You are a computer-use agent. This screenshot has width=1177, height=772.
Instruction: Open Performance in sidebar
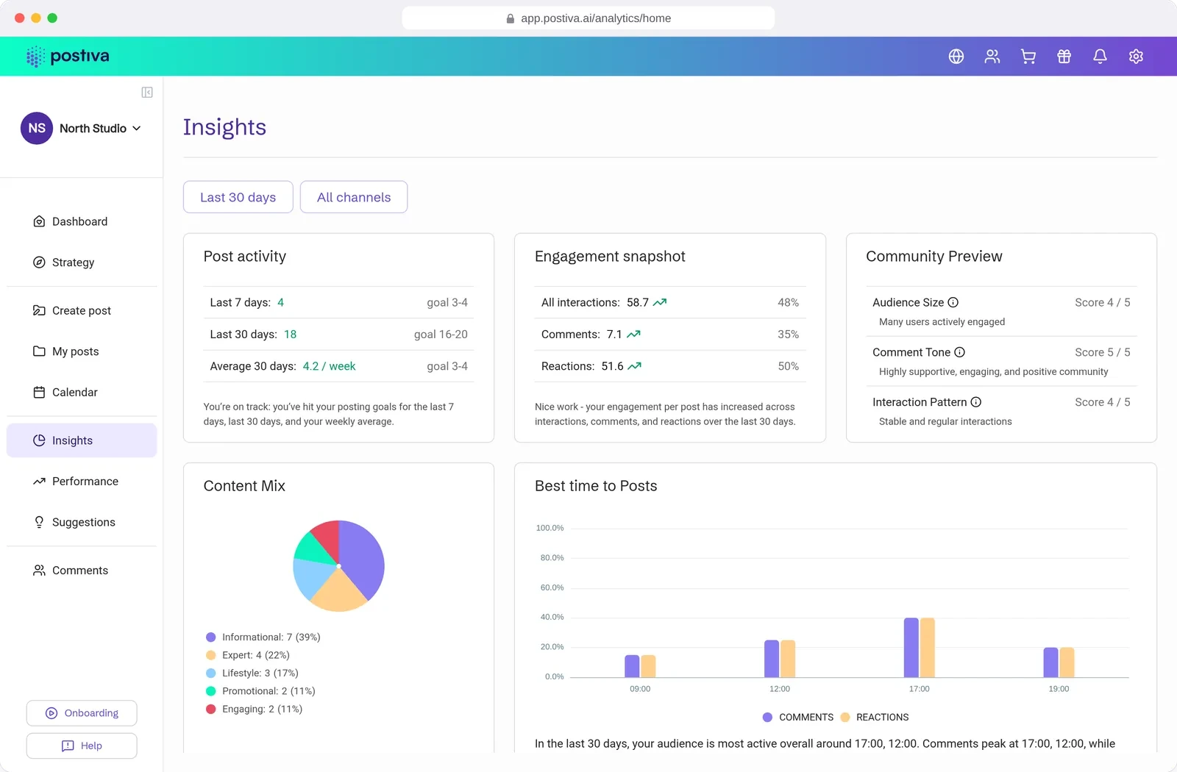click(82, 482)
